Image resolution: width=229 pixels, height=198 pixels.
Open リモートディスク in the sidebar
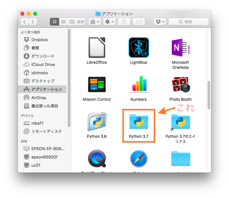(42, 131)
